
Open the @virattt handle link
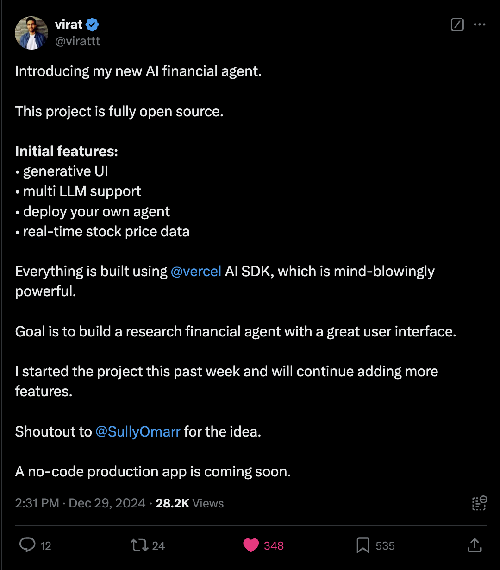coord(77,41)
